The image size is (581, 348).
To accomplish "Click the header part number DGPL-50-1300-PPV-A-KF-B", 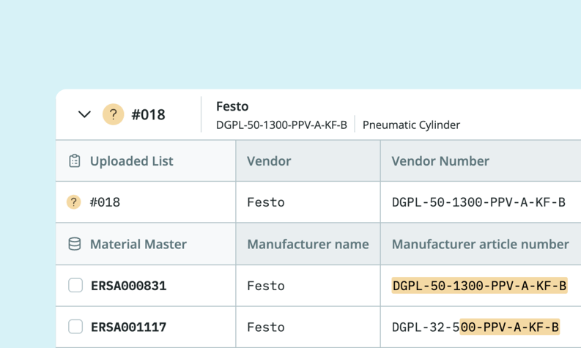I will (x=281, y=125).
